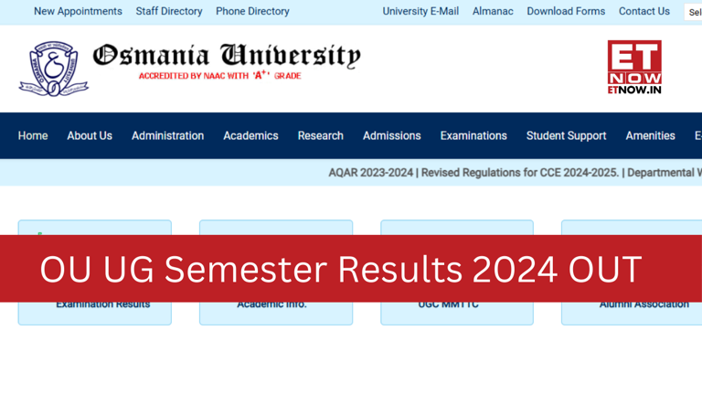
Task: Select the Home menu item
Action: coord(33,135)
